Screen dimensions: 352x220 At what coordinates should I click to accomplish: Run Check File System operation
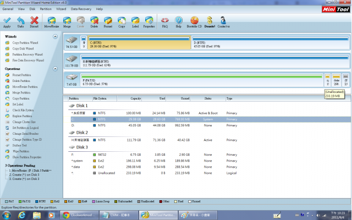pyautogui.click(x=23, y=110)
